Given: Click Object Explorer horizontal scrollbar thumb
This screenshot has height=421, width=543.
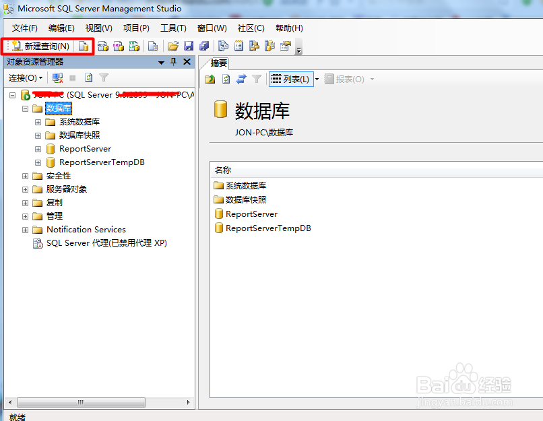Looking at the screenshot, I should pos(81,402).
